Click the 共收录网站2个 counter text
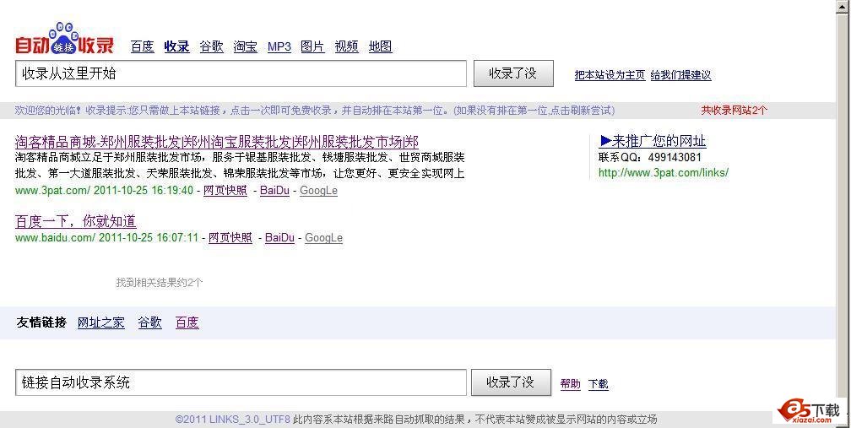Screen dimensions: 851x428 734,110
